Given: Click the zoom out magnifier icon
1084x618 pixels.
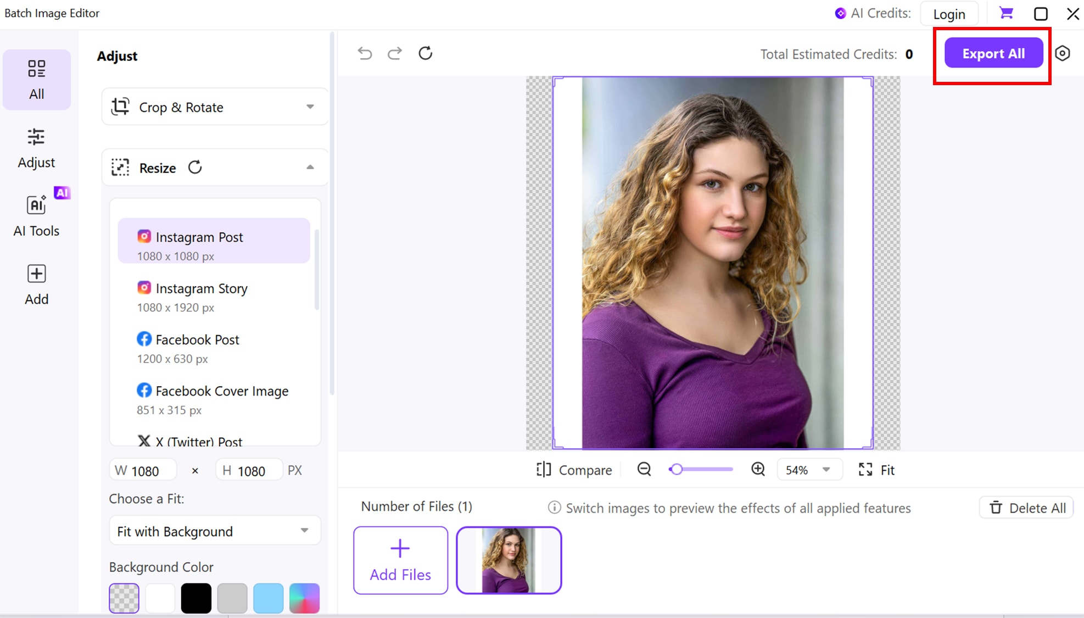Looking at the screenshot, I should pos(644,469).
